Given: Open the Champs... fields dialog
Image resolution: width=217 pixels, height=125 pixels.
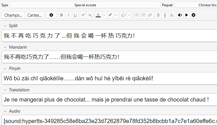Looking at the screenshot, I should tap(13, 15).
